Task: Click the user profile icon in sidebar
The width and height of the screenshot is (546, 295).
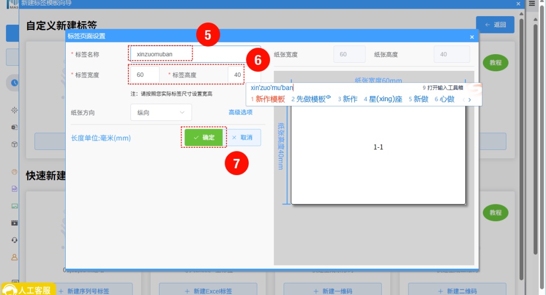Action: [14, 257]
